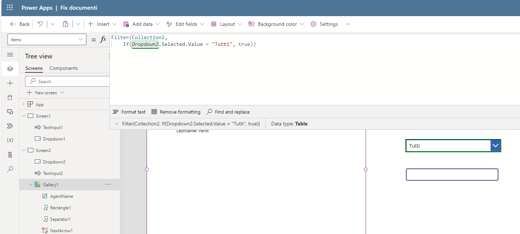Click the Power Automate flows icon
Image resolution: width=520 pixels, height=234 pixels.
[10, 126]
